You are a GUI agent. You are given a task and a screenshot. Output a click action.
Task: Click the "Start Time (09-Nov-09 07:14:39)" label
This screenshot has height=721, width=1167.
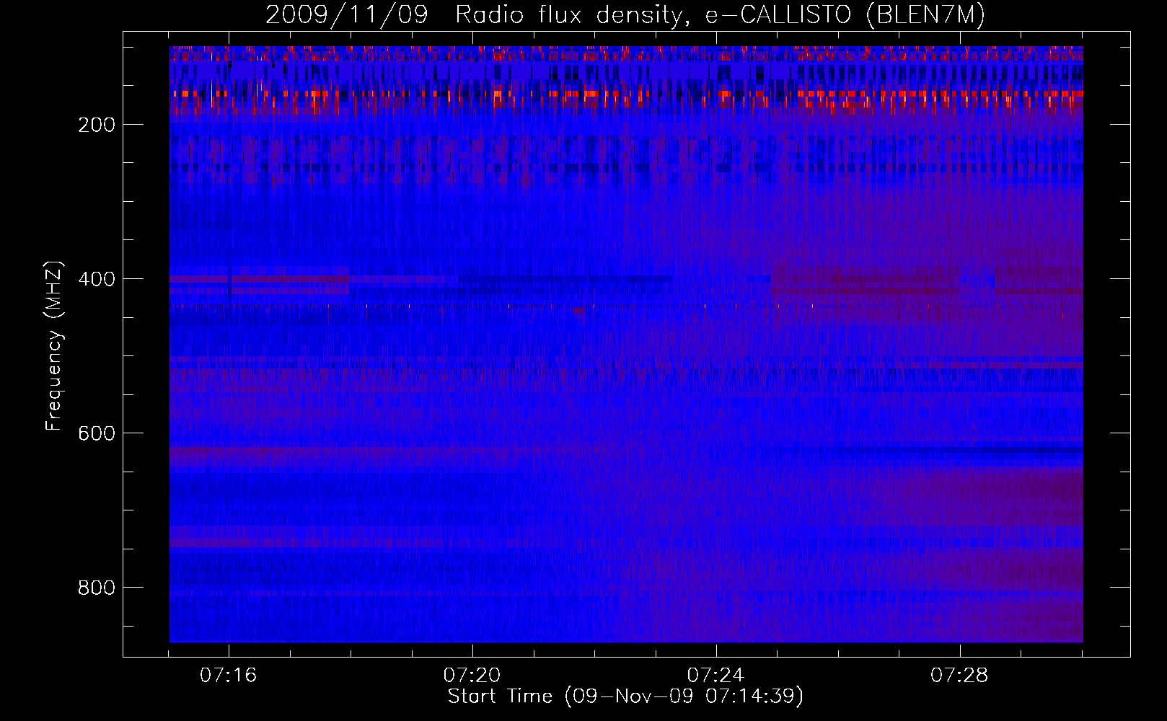625,696
